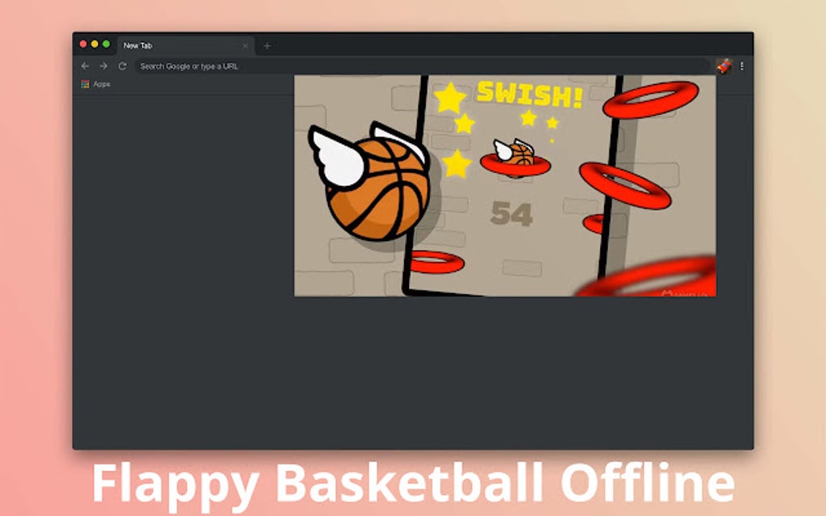Close the New Tab tab

246,46
